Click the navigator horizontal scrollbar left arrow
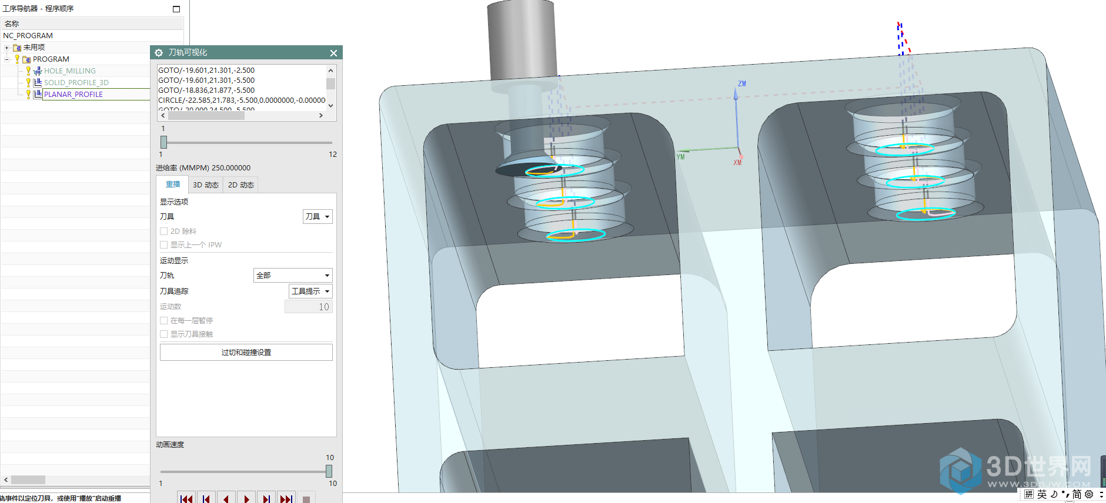The height and width of the screenshot is (503, 1106). (x=6, y=479)
